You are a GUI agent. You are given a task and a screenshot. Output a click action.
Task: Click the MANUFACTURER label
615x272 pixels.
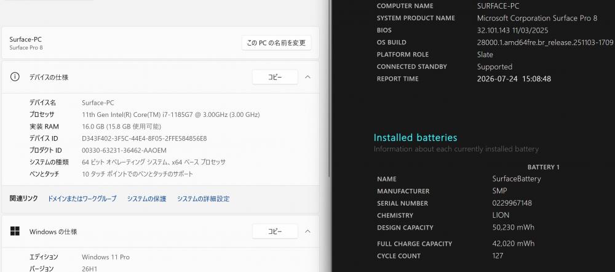(x=403, y=191)
